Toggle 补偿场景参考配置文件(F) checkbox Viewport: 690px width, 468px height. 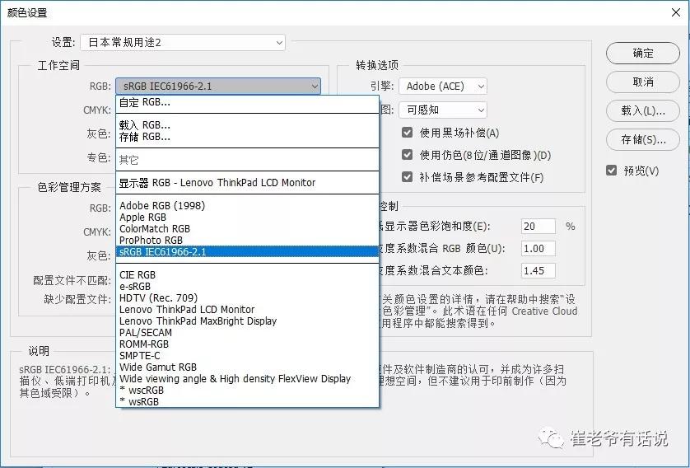tap(407, 177)
